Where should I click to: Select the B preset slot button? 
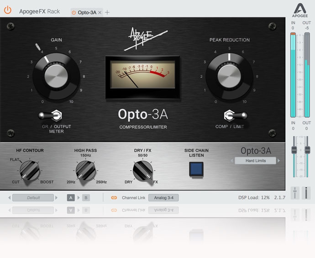(x=85, y=198)
